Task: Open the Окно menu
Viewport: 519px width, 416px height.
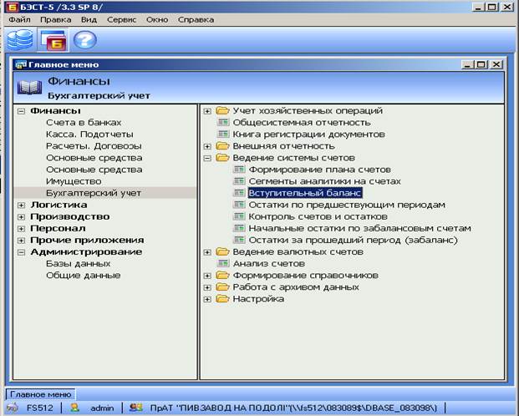Action: click(x=157, y=19)
